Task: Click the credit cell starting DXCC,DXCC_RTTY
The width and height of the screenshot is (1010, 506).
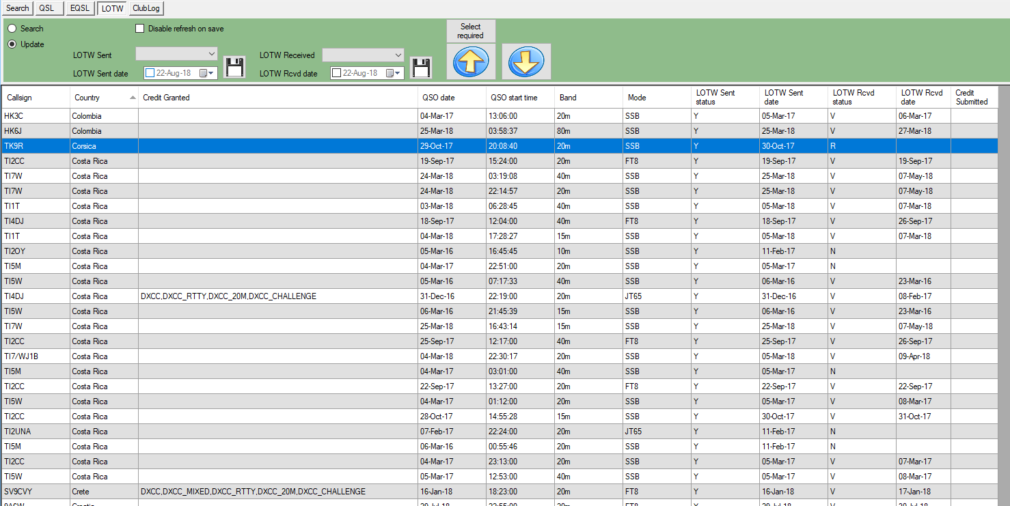Action: point(278,296)
